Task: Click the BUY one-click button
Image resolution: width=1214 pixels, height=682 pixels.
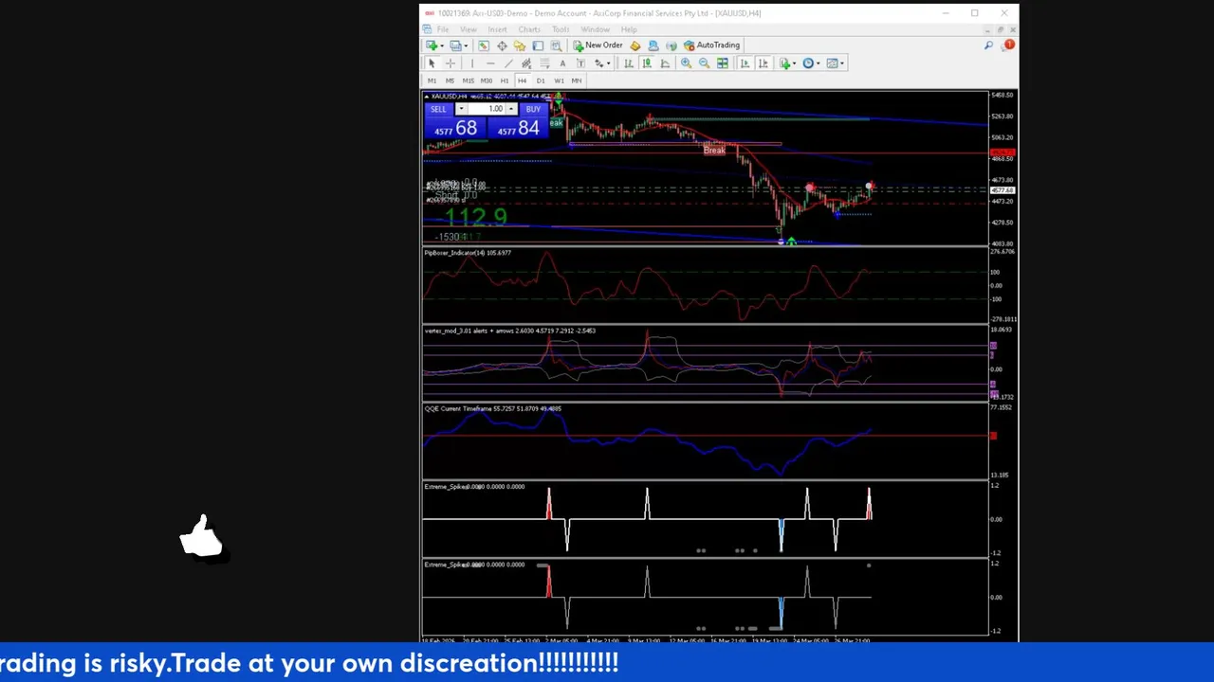Action: coord(533,109)
